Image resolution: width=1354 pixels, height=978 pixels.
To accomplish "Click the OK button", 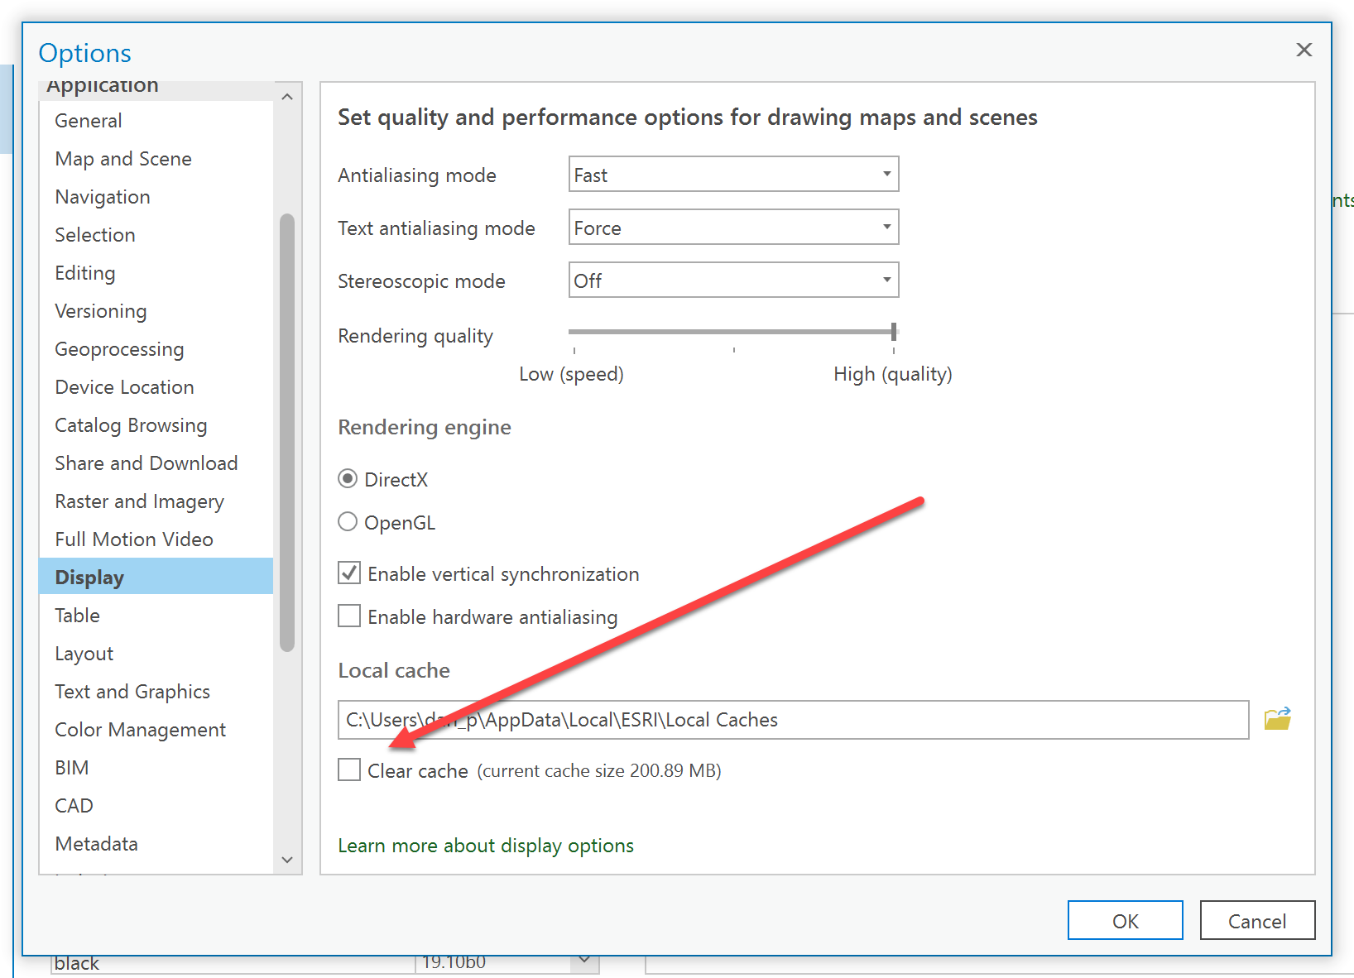I will point(1125,921).
